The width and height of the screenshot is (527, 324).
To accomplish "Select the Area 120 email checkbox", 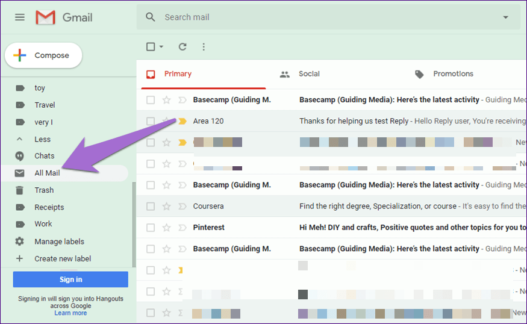I will 151,121.
